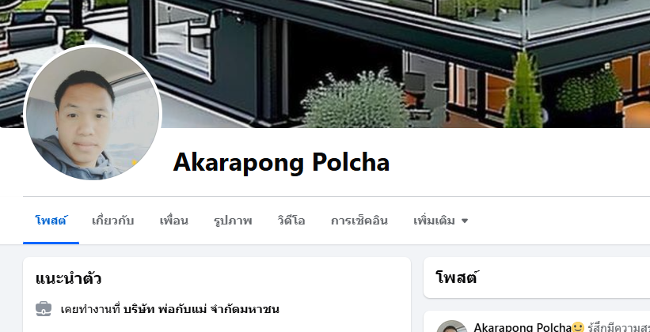
Task: Click the แนะนำตัว section heading
Action: pyautogui.click(x=68, y=278)
